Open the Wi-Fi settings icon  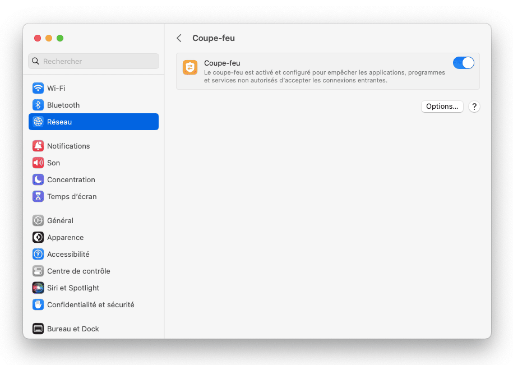[x=38, y=88]
